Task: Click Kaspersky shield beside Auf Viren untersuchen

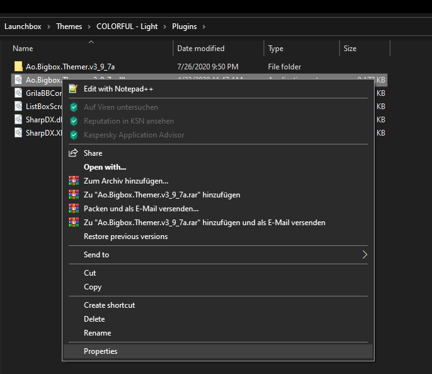Action: coord(74,107)
